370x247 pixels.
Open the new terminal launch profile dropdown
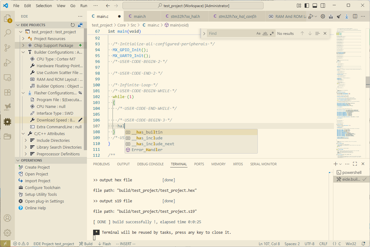pos(340,164)
